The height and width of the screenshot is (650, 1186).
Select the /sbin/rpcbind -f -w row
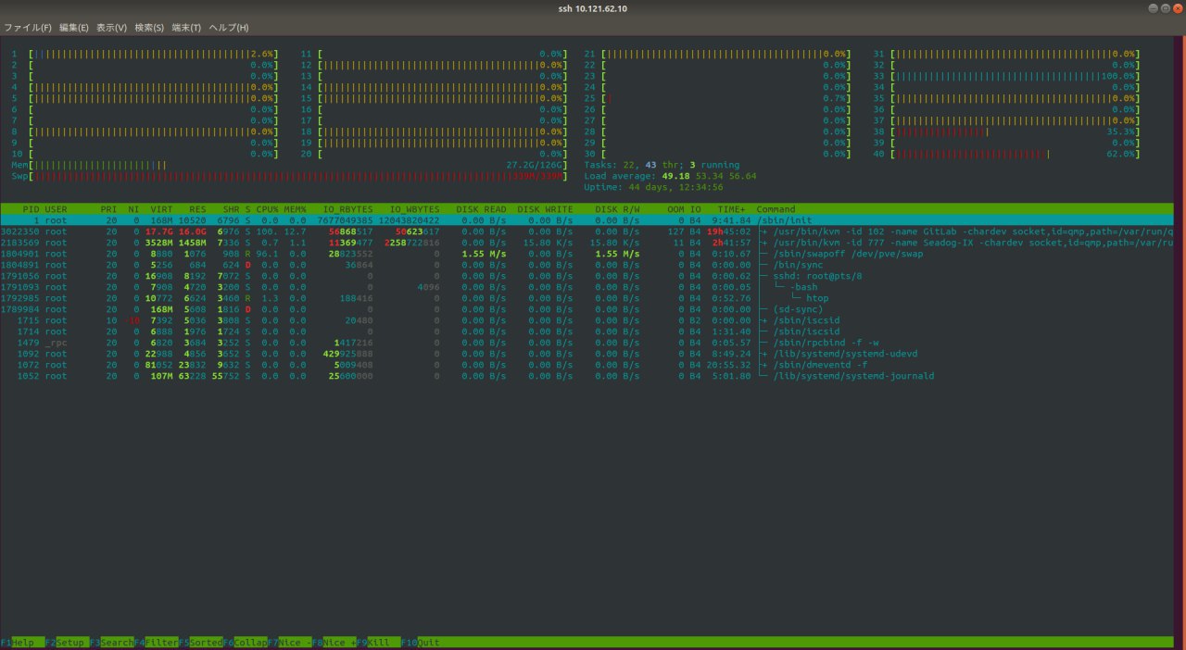587,343
